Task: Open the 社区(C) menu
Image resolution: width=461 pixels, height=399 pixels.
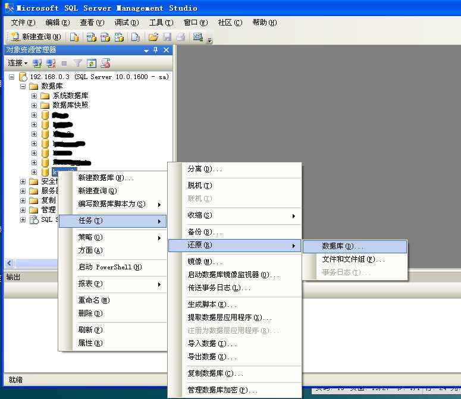Action: click(230, 23)
